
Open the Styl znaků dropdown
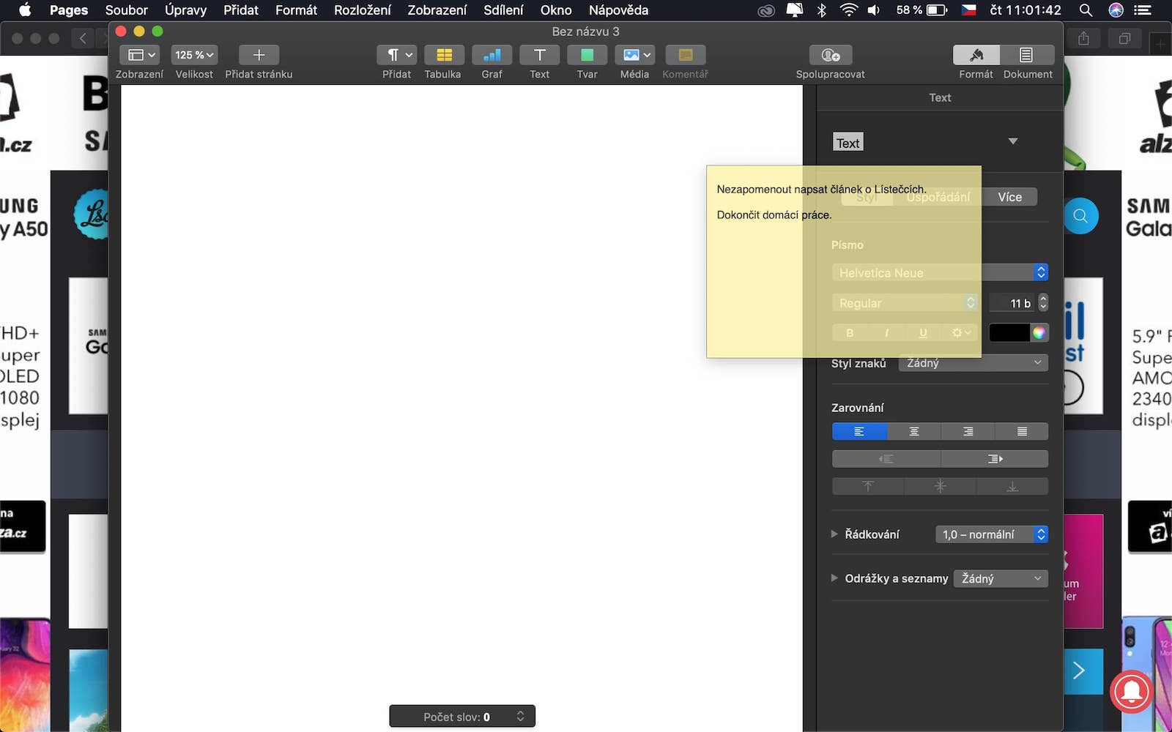click(x=973, y=363)
